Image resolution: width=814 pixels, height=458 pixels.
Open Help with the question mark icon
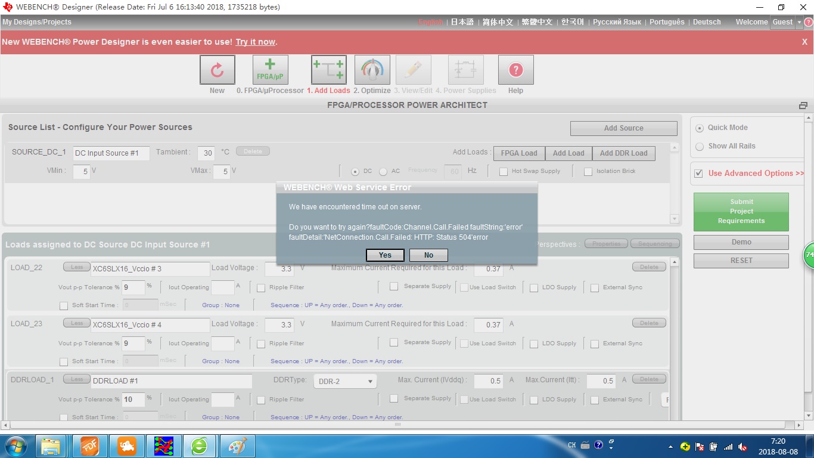click(515, 70)
